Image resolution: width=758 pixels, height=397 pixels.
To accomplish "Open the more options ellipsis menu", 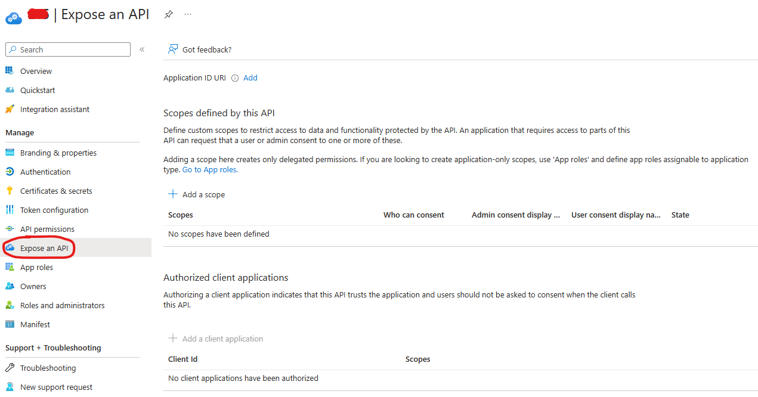I will pos(187,14).
